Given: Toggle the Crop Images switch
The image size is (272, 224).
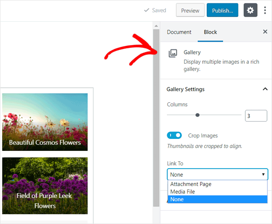Looking at the screenshot, I should [x=175, y=135].
